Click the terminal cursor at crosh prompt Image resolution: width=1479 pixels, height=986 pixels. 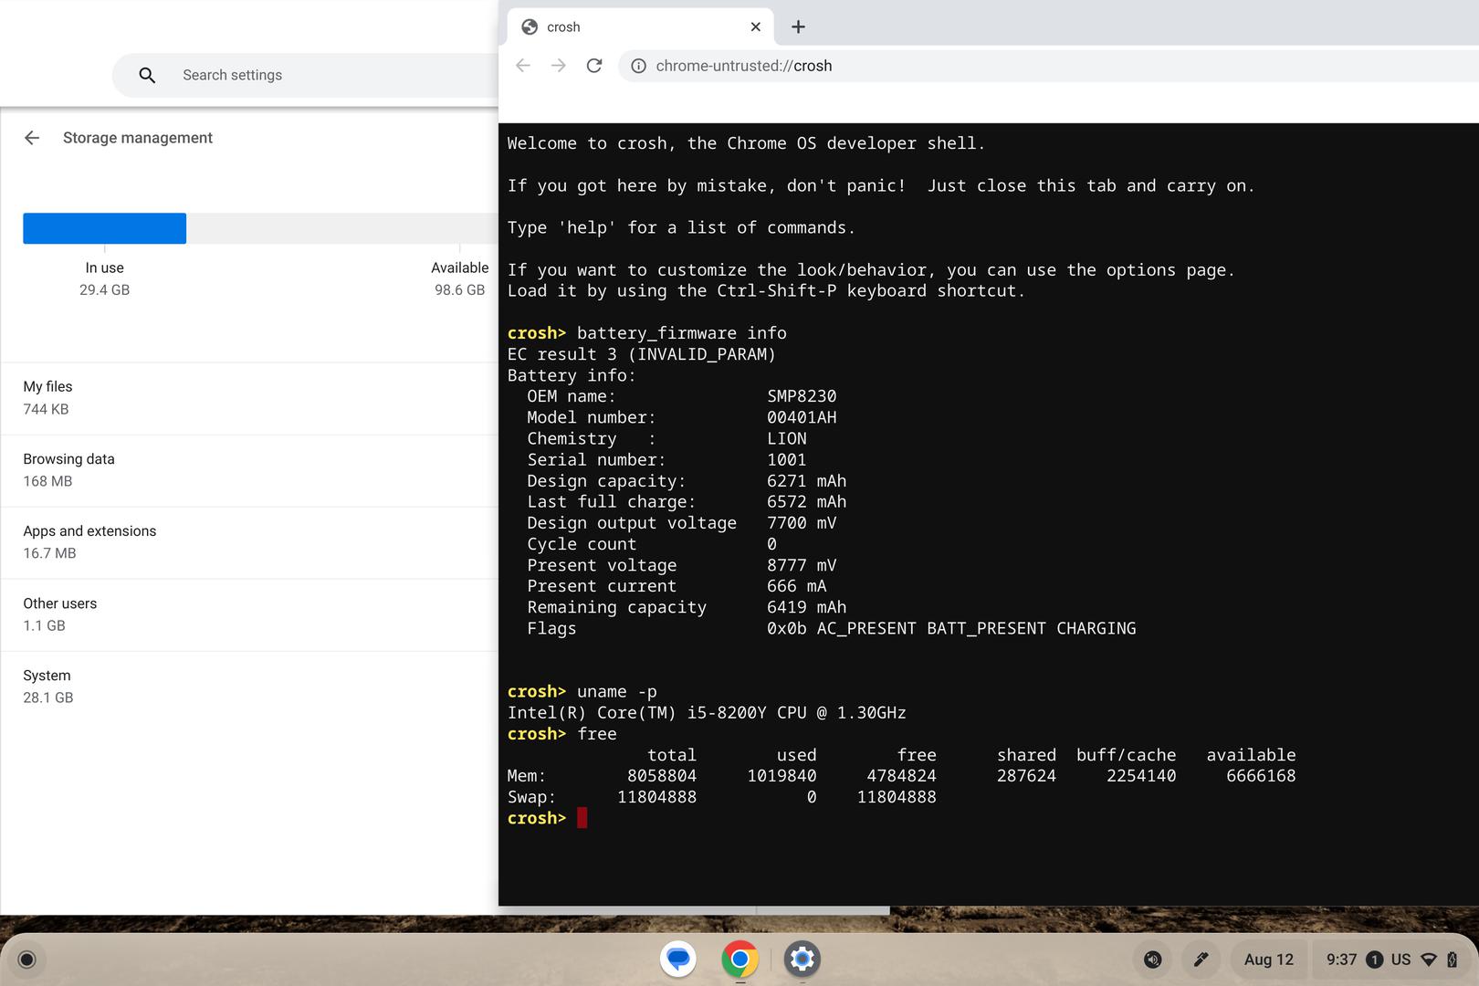coord(582,818)
